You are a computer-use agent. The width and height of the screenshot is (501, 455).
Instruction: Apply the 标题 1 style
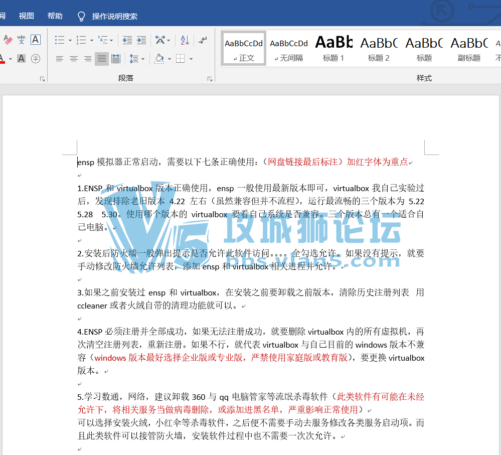[x=333, y=49]
